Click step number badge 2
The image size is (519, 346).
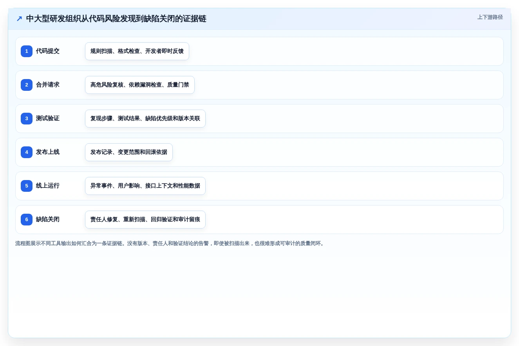[27, 85]
